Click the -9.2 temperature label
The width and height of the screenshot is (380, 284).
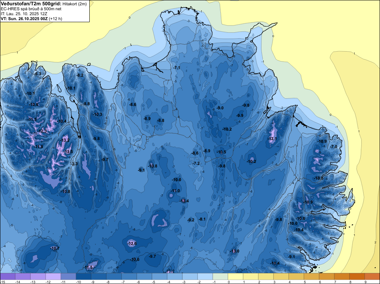tap(191, 220)
